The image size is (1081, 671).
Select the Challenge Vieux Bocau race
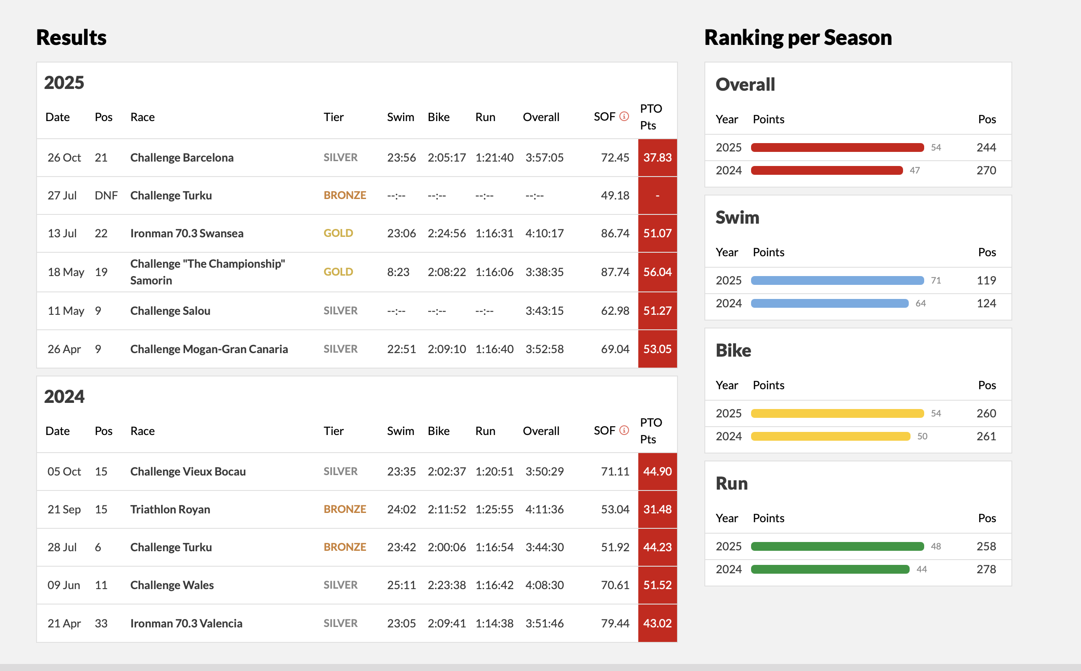(188, 471)
